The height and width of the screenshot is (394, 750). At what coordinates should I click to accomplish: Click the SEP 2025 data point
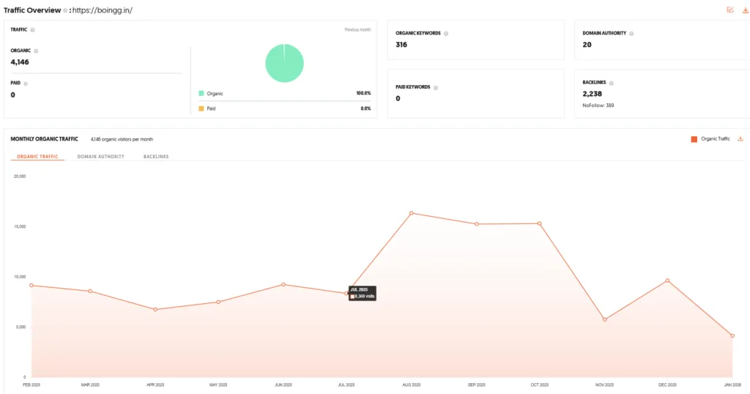(x=477, y=224)
